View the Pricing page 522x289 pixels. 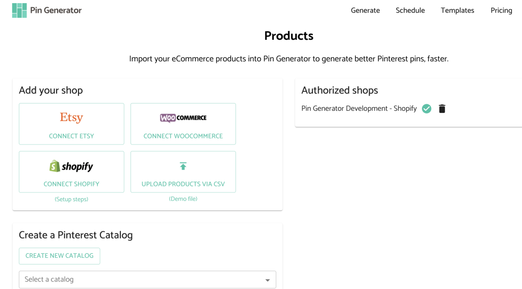tap(502, 10)
